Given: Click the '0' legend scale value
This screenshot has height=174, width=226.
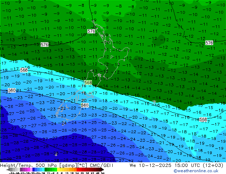Looking at the screenshot, I should [x=57, y=173].
